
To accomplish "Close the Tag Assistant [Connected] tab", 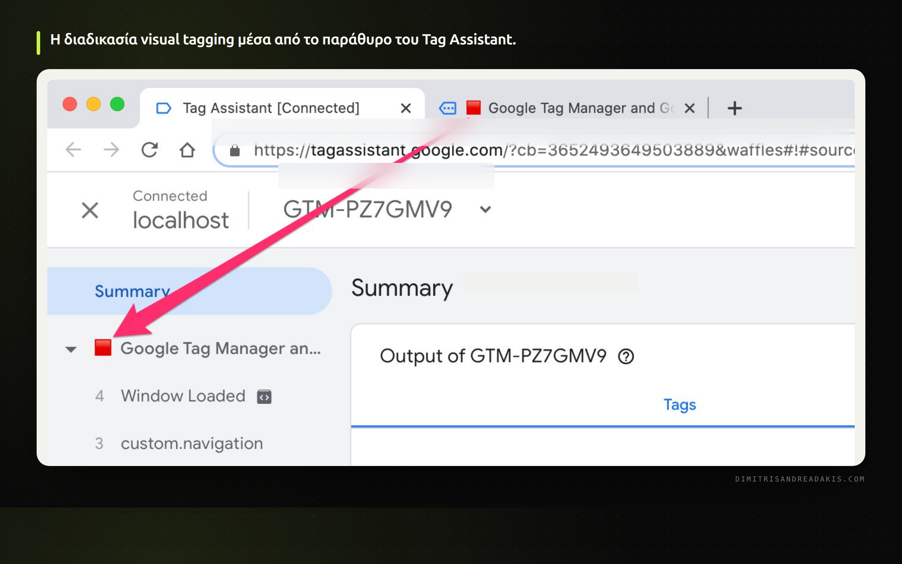I will pyautogui.click(x=406, y=108).
